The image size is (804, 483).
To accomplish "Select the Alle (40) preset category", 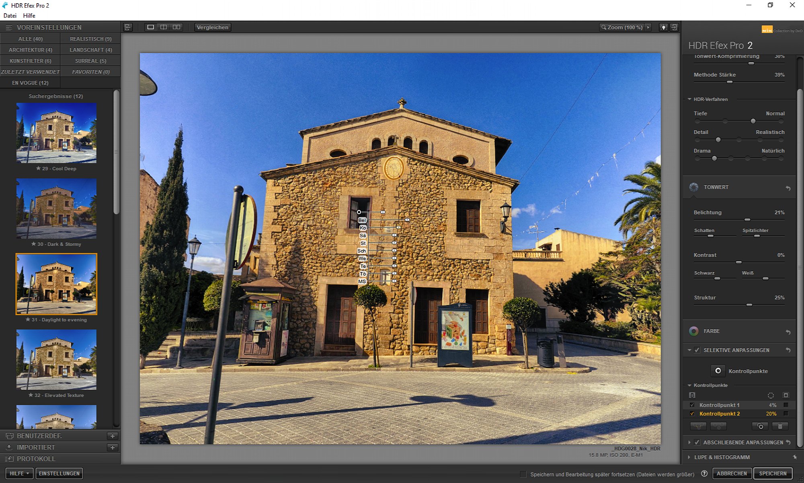I will (30, 39).
